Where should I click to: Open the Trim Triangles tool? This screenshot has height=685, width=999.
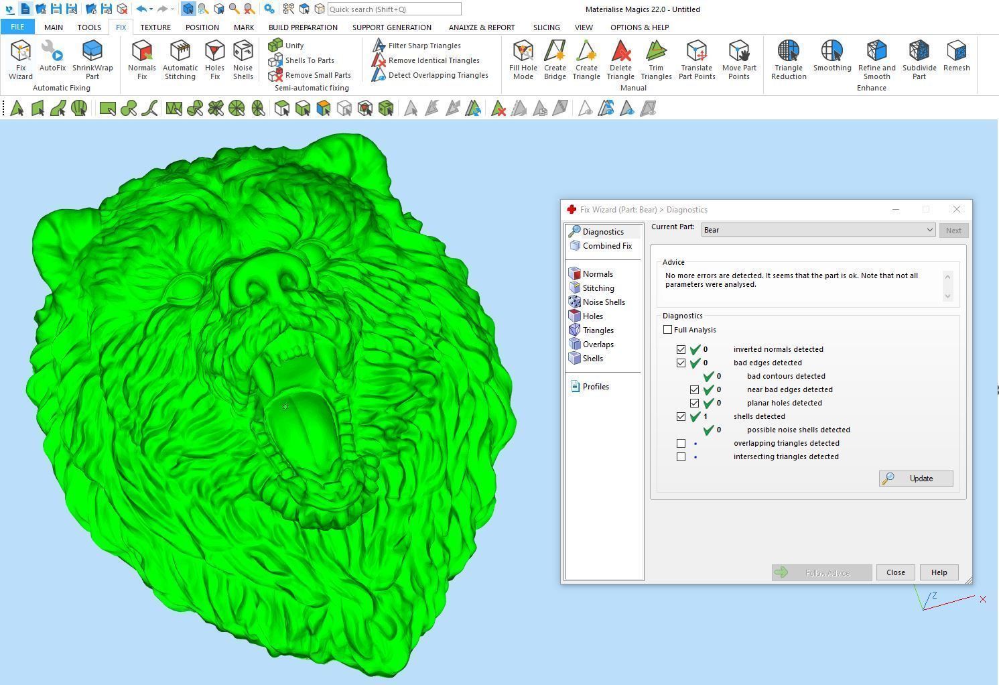(x=656, y=60)
